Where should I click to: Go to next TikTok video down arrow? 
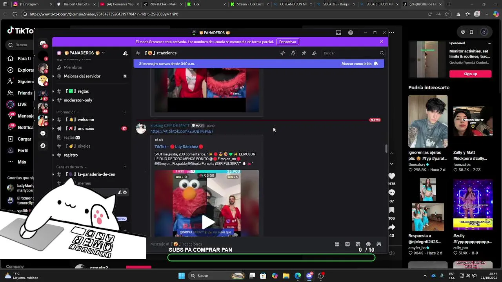point(391,163)
